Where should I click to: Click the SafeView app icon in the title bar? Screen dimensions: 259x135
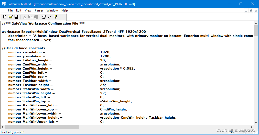coord(4,4)
